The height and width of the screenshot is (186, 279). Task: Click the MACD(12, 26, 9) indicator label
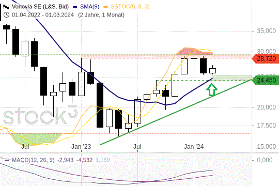click(x=33, y=160)
